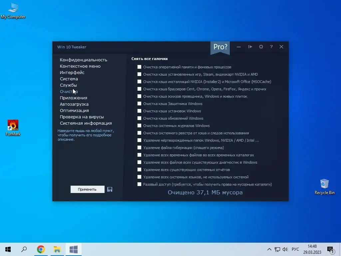Open the Контекстное меню section
The image size is (341, 256).
click(80, 66)
